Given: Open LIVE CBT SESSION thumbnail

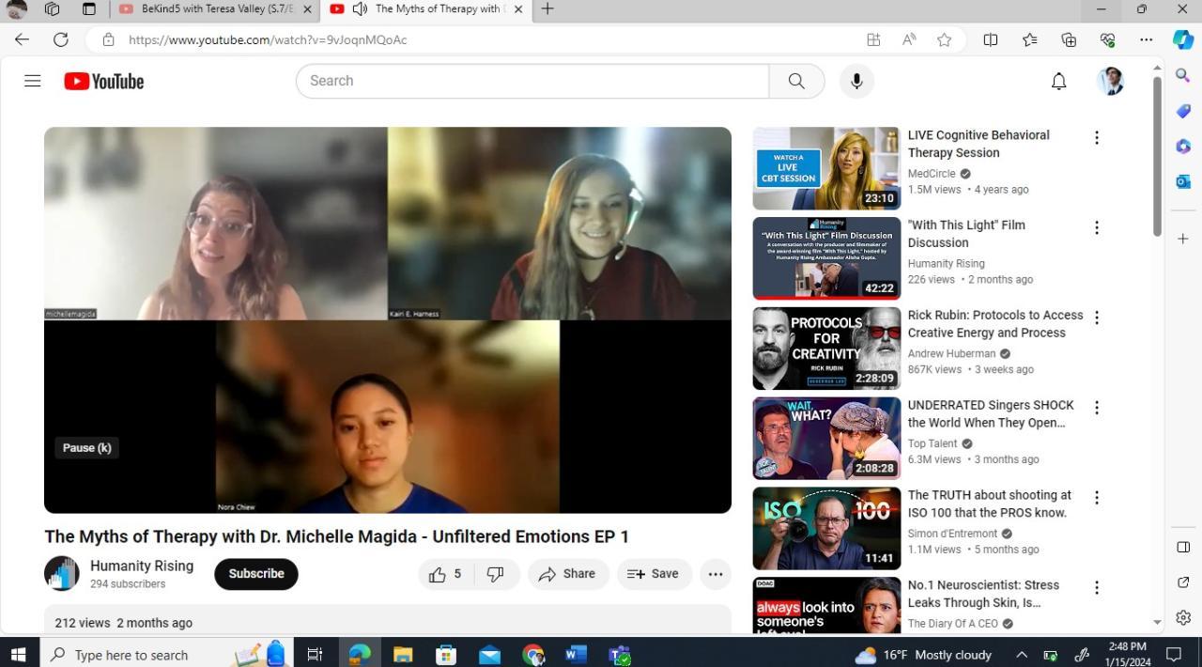Looking at the screenshot, I should pyautogui.click(x=826, y=168).
